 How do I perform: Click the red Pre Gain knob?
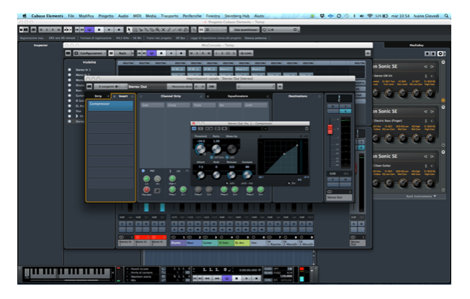tap(146, 189)
